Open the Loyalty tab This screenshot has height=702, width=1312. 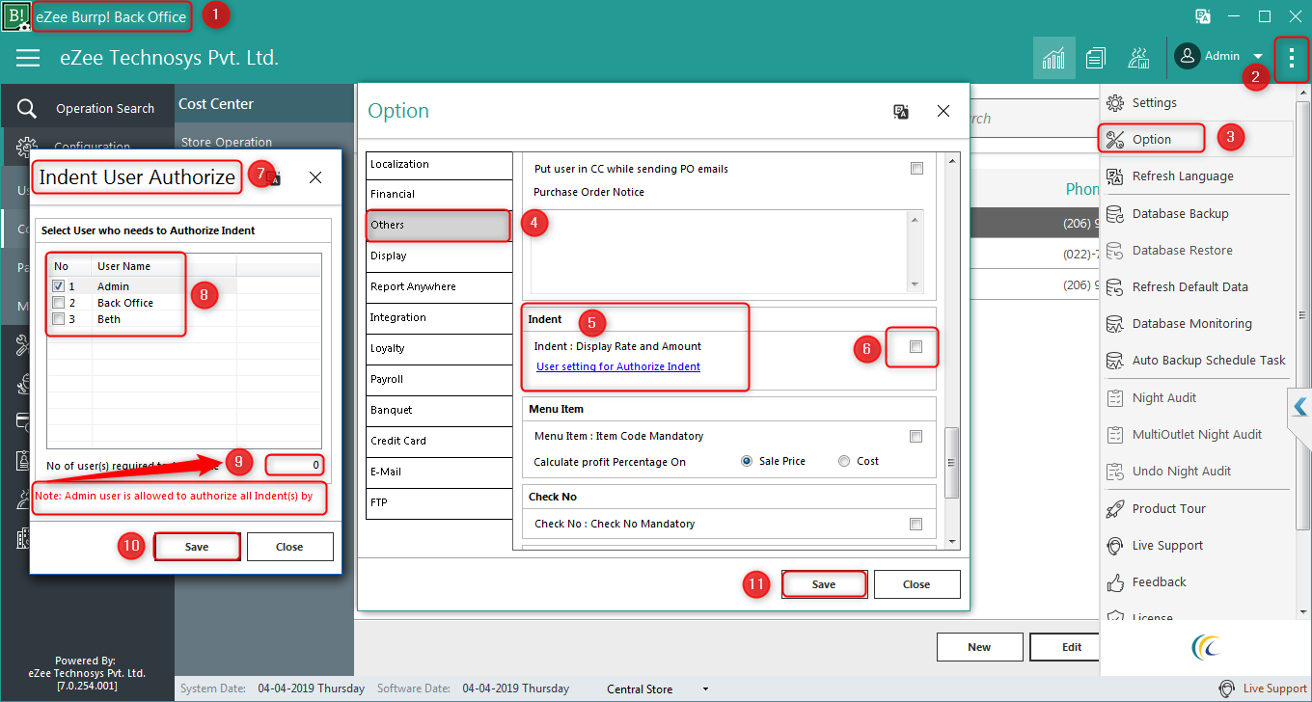coord(439,348)
